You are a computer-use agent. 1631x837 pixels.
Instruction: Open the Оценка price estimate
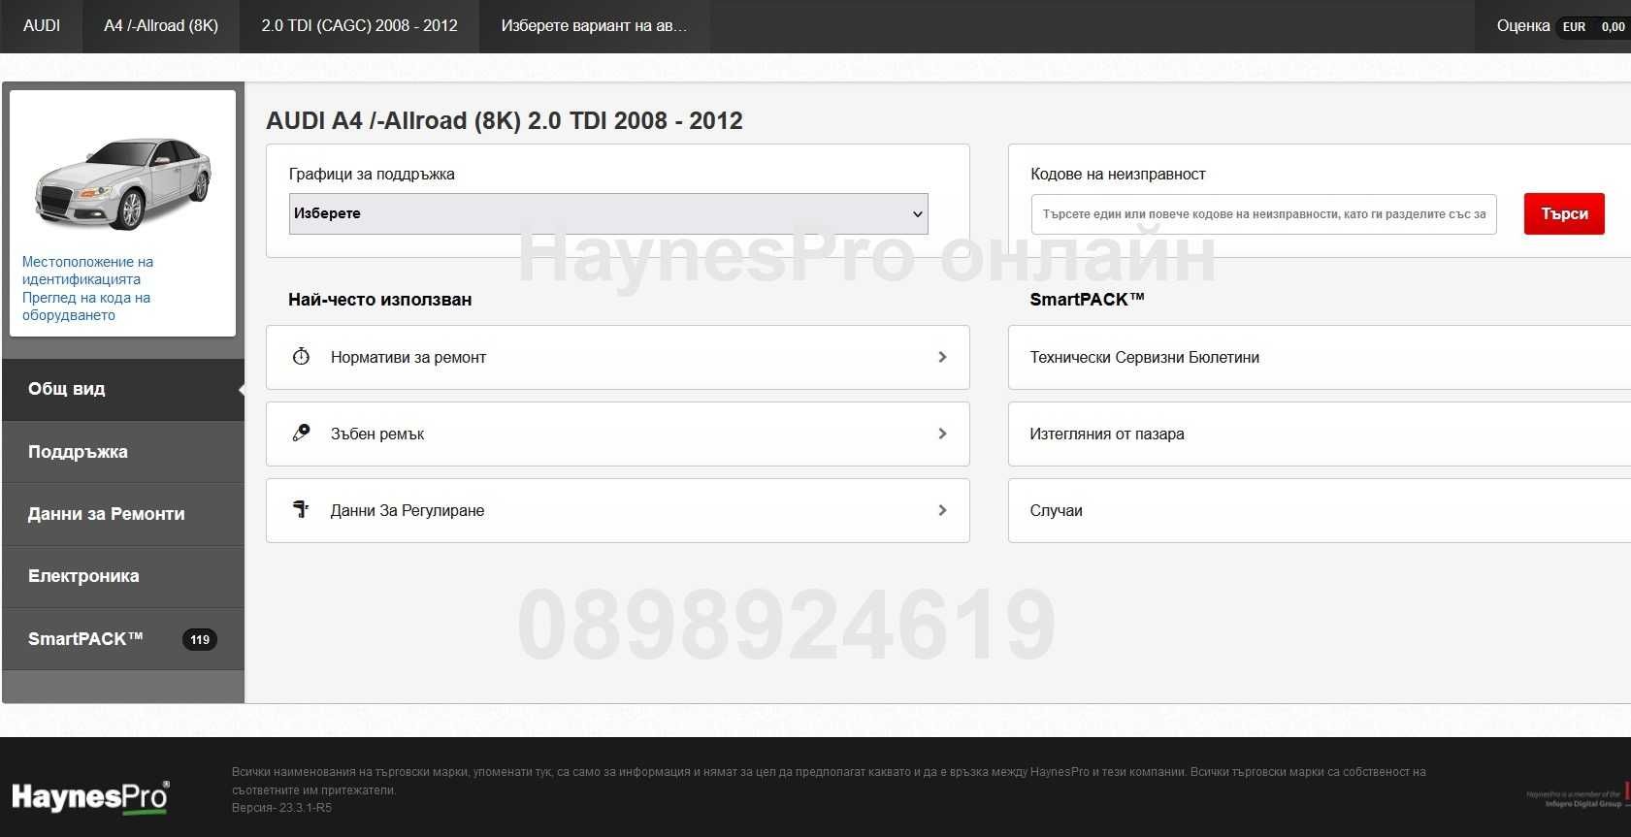[1522, 26]
